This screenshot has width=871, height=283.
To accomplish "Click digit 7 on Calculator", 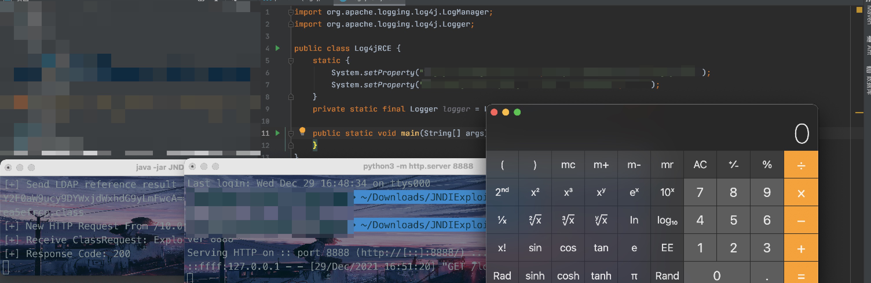I will (x=700, y=192).
